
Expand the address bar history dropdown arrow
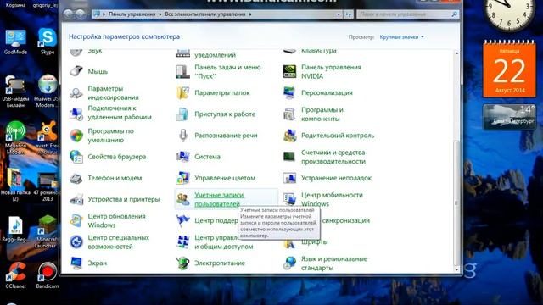click(x=339, y=14)
